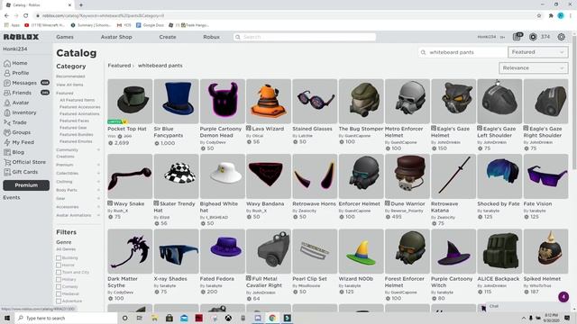Click the browser reload icon

click(26, 16)
